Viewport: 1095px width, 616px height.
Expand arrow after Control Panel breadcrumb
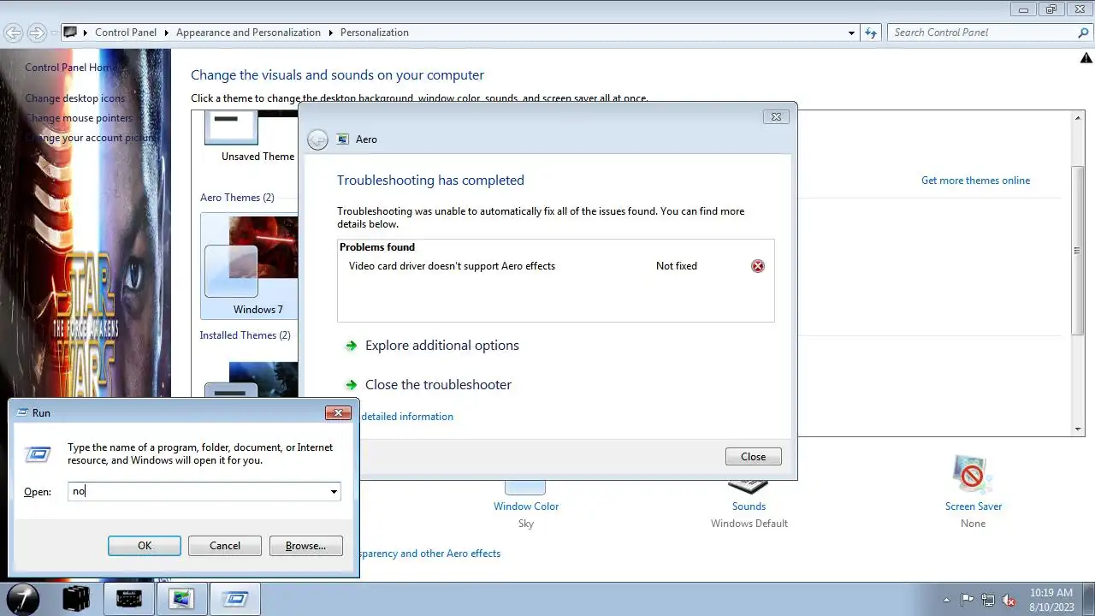coord(167,33)
